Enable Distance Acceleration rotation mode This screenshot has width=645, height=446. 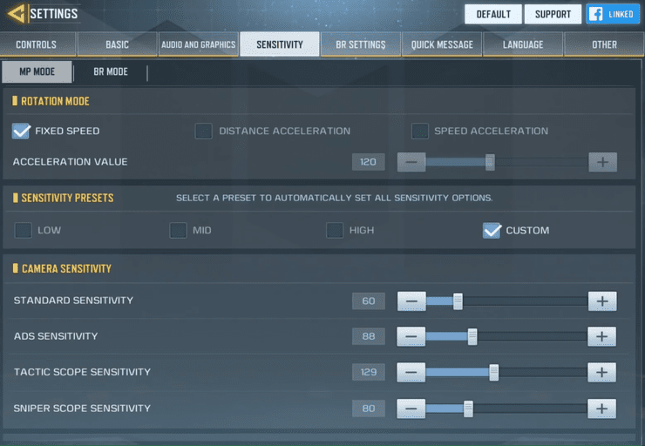click(204, 132)
